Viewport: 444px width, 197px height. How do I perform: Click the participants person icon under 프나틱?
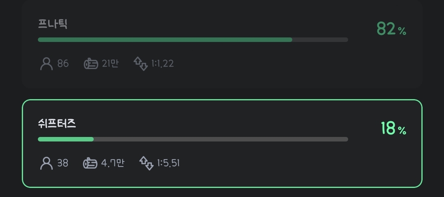pos(46,64)
